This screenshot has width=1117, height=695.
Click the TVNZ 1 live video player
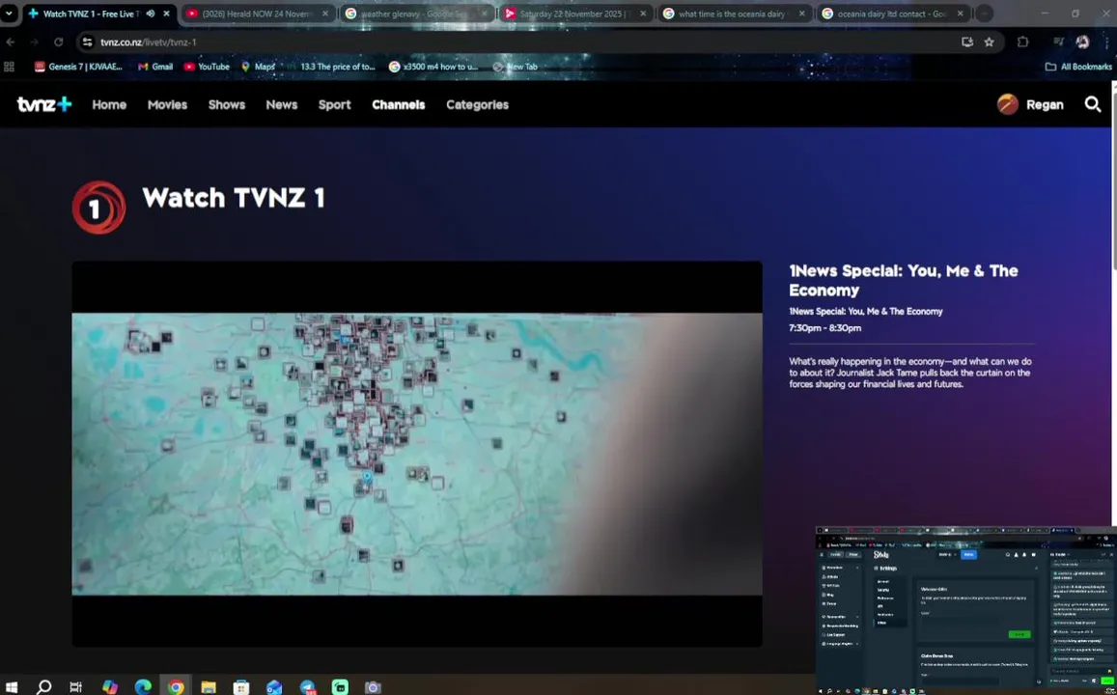(x=417, y=454)
